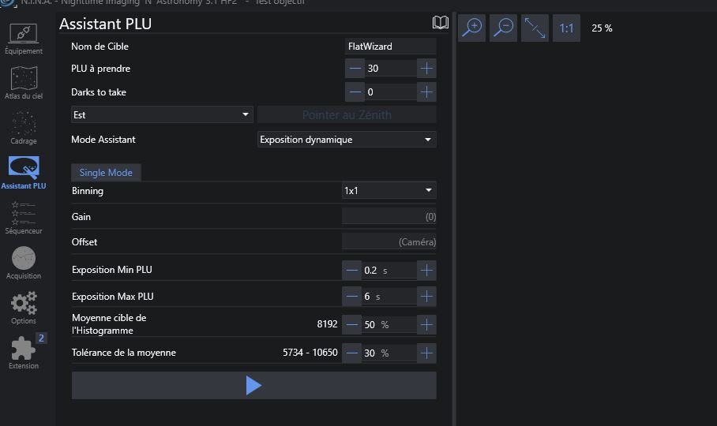This screenshot has height=426, width=717.
Task: Click the 25 % zoom label
Action: 602,28
